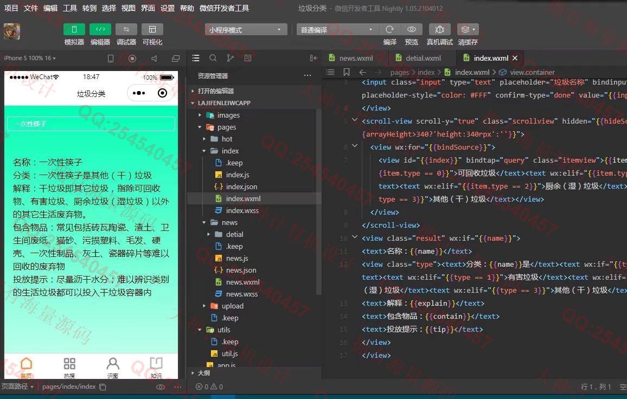This screenshot has width=627, height=399.
Task: Click the simulator phone rotate icon
Action: pos(111,59)
